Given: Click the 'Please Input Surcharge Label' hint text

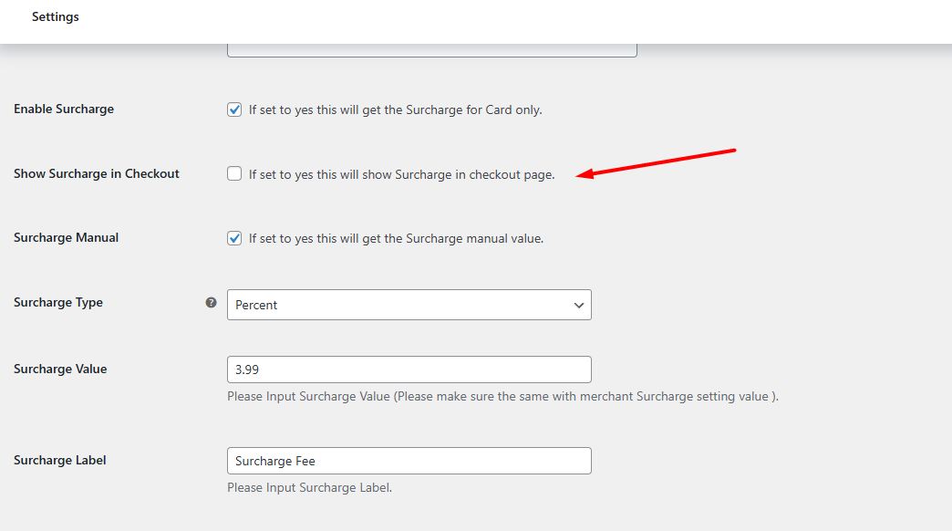Looking at the screenshot, I should click(310, 488).
